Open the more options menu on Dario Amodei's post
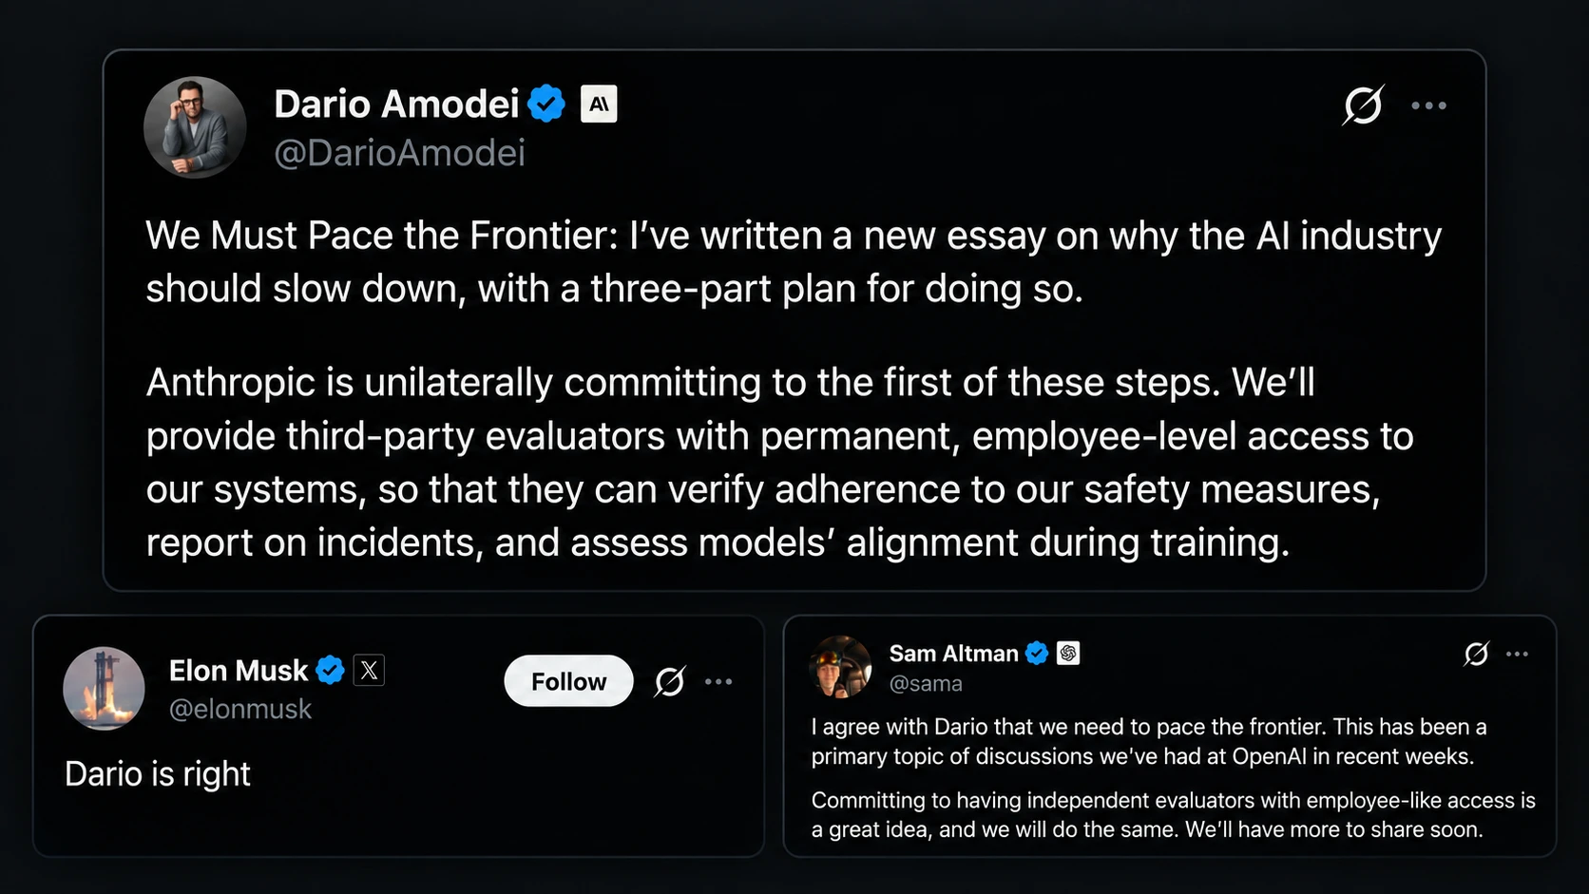Image resolution: width=1589 pixels, height=894 pixels. 1428,105
